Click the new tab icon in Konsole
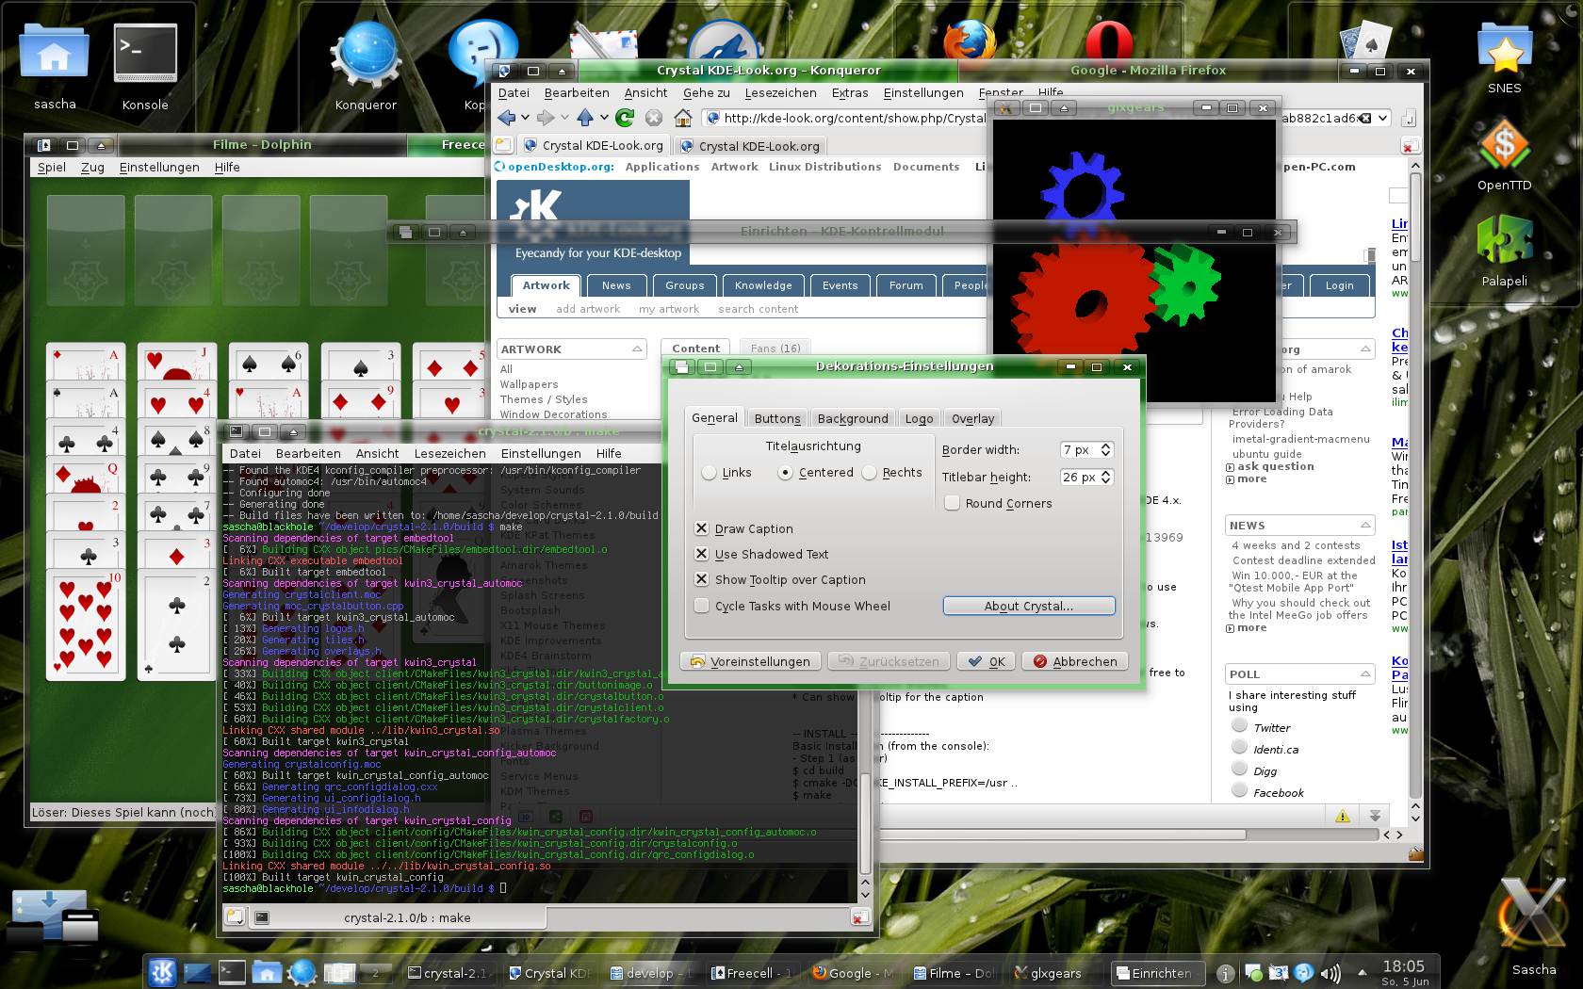 [235, 916]
